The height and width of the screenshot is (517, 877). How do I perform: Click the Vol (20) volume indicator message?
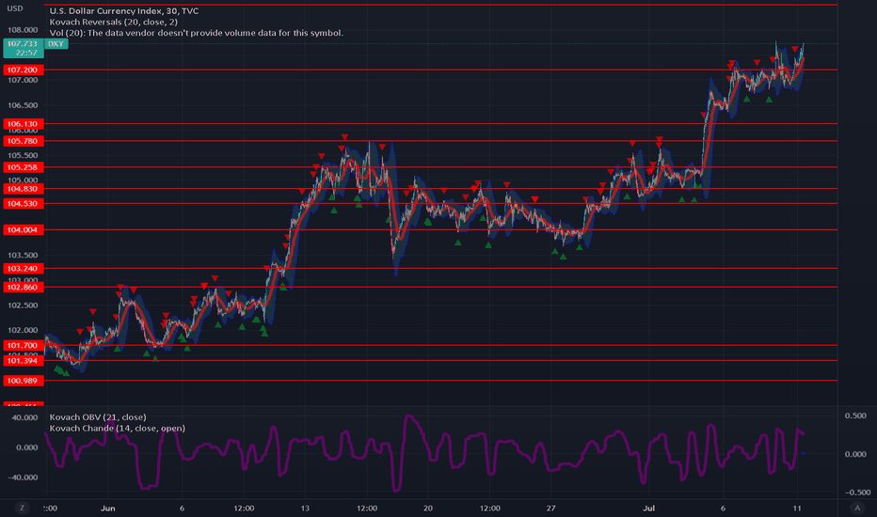click(x=197, y=33)
